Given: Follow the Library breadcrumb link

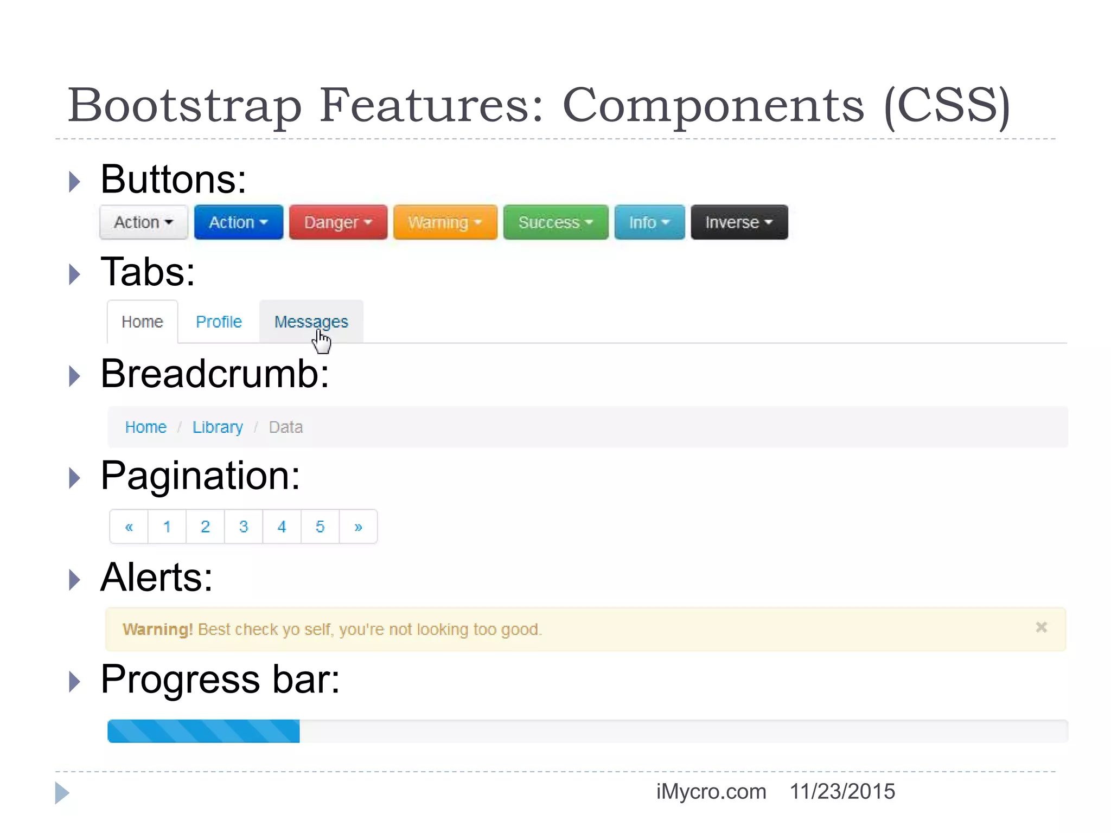Looking at the screenshot, I should pos(218,427).
